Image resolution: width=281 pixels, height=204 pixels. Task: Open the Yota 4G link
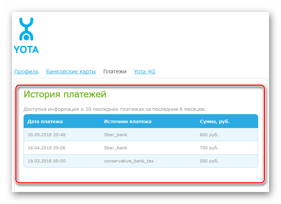144,71
